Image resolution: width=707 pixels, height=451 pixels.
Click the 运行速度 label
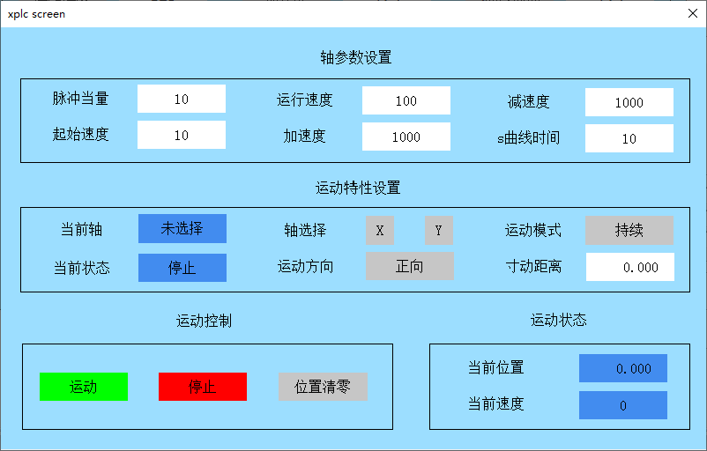coord(304,100)
